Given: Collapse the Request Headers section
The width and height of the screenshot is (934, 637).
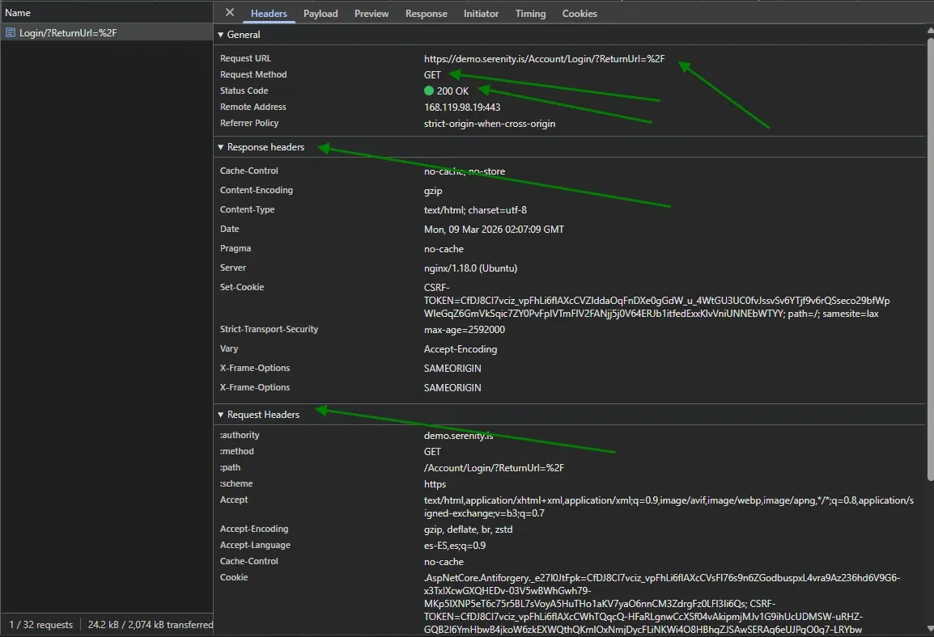Looking at the screenshot, I should point(220,414).
